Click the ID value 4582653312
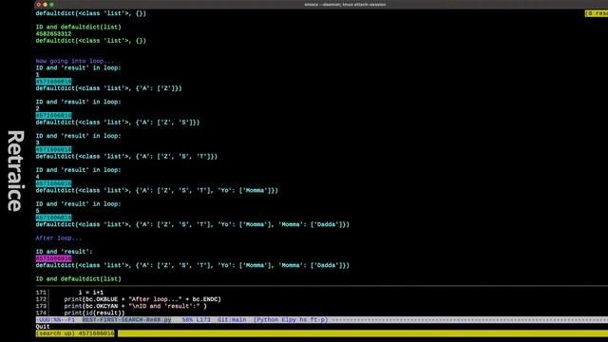Screen dimensions: 608x342 pos(53,34)
